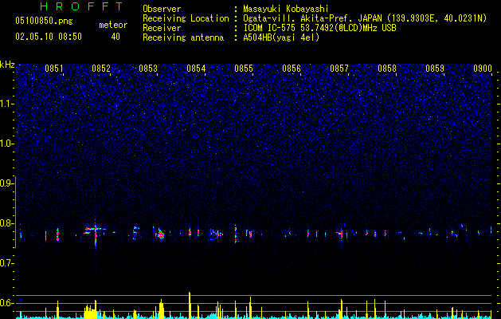Click the meteor count value 40
This screenshot has width=501, height=319.
(x=115, y=37)
